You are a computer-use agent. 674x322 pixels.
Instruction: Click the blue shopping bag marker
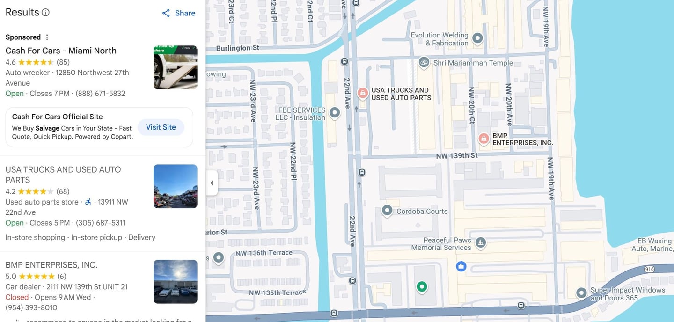point(461,266)
